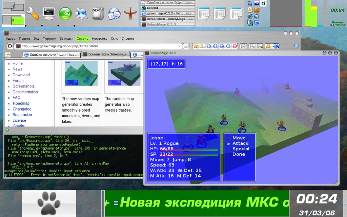
Task: Open the Настройка menu in Konqueror
Action: tap(99, 39)
